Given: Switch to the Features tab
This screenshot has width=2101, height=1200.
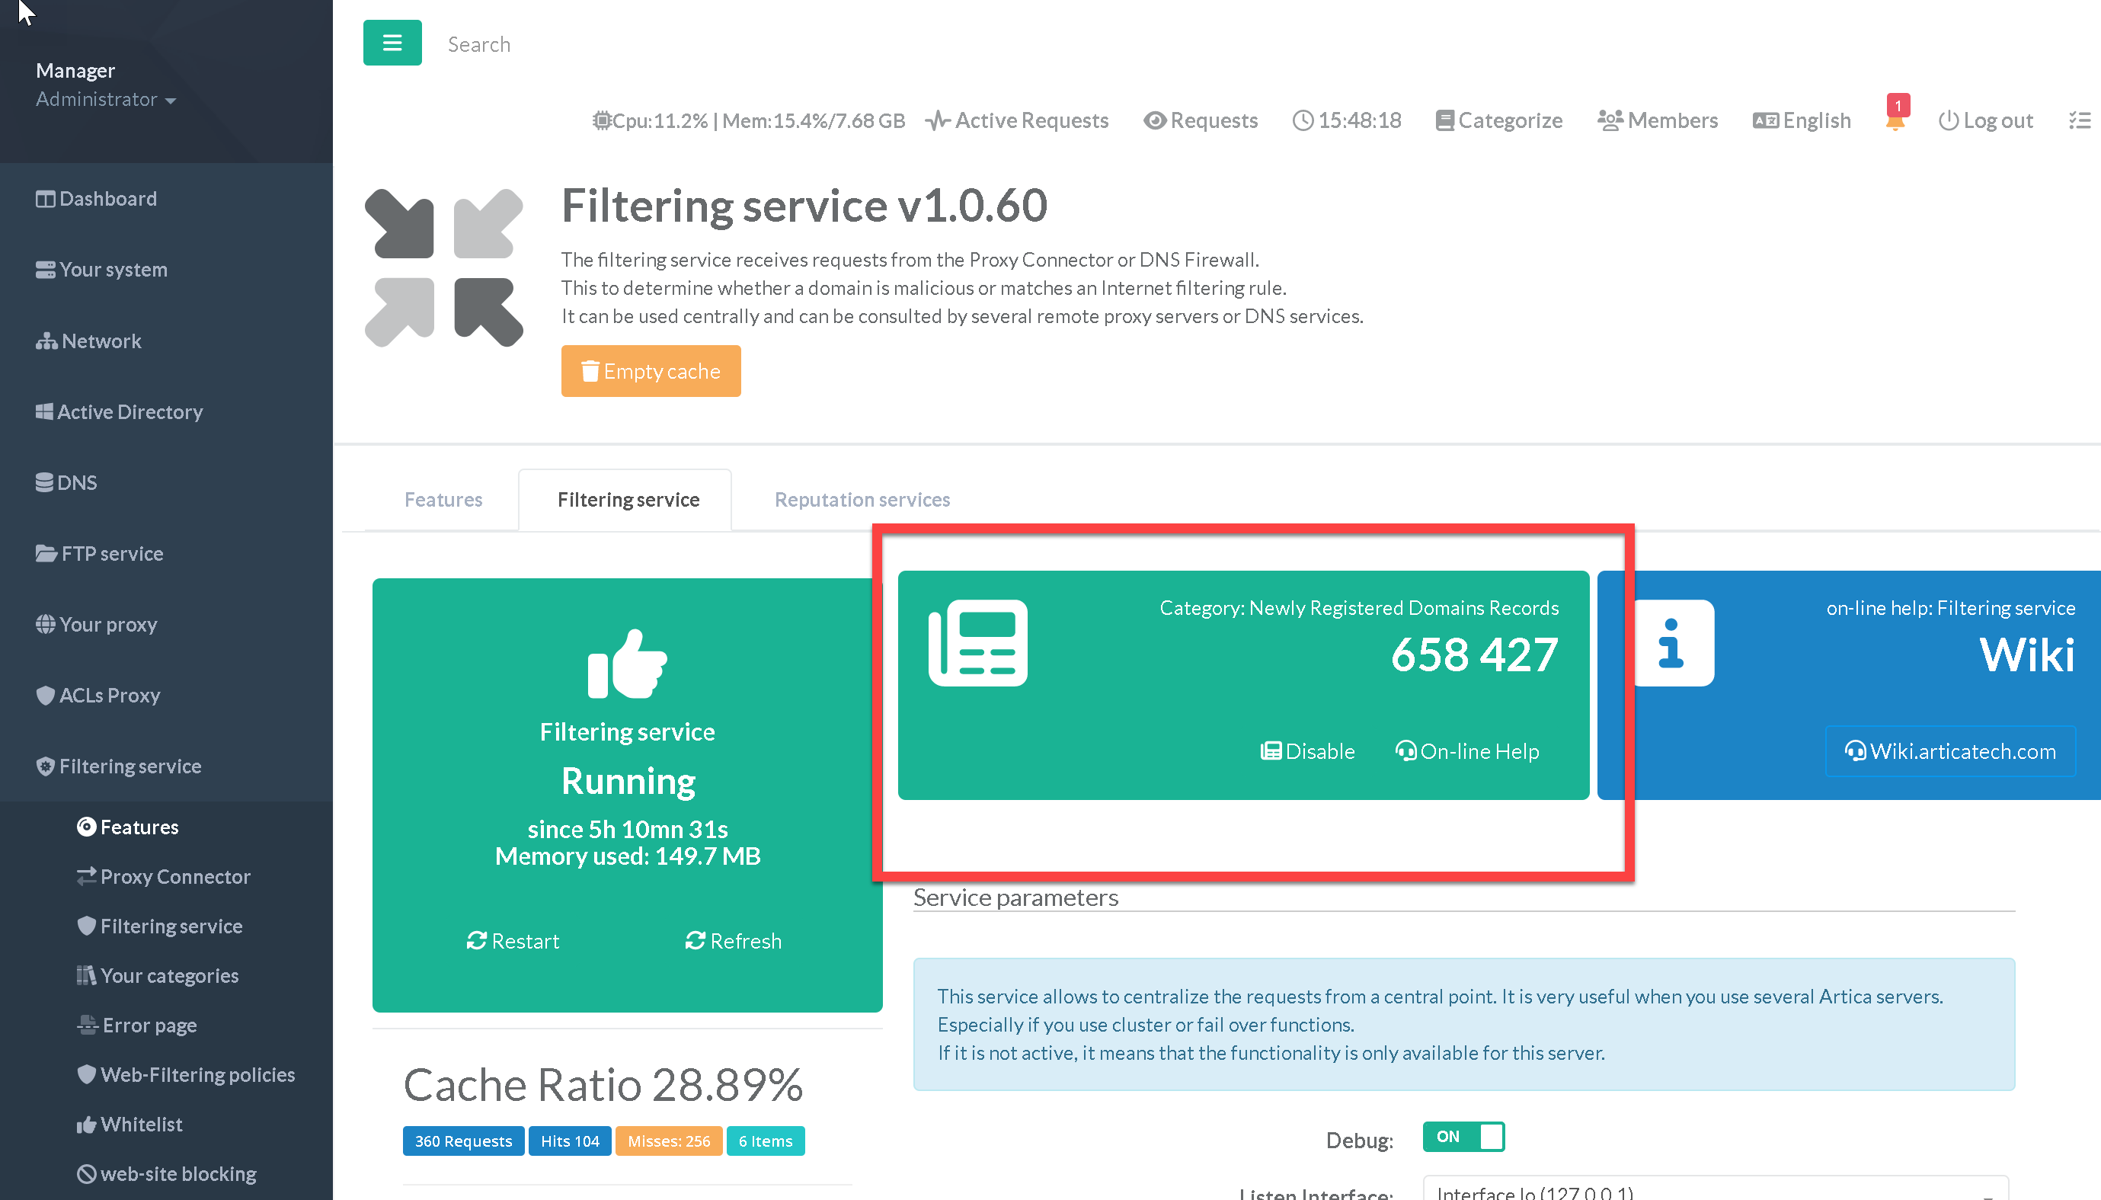Looking at the screenshot, I should click(x=443, y=500).
